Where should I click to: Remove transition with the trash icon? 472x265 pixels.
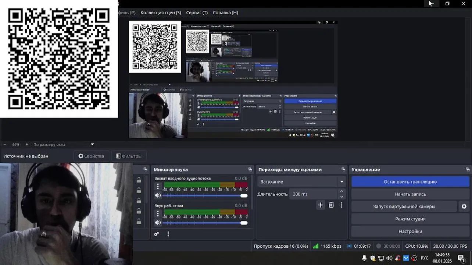click(331, 205)
